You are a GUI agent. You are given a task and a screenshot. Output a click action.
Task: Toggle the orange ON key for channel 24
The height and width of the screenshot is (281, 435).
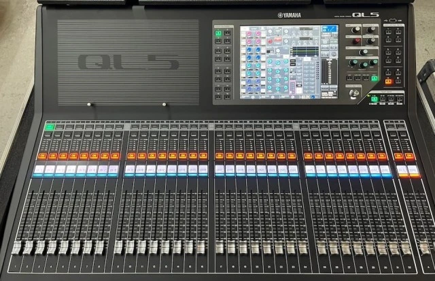tap(292, 156)
